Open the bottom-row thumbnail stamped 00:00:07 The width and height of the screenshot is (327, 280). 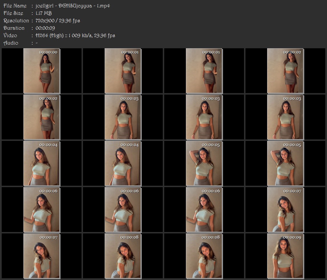(x=42, y=256)
